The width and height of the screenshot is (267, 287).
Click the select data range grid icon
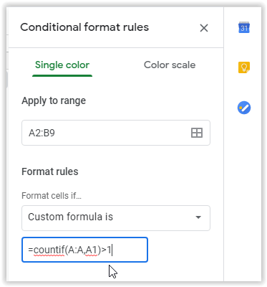(197, 133)
